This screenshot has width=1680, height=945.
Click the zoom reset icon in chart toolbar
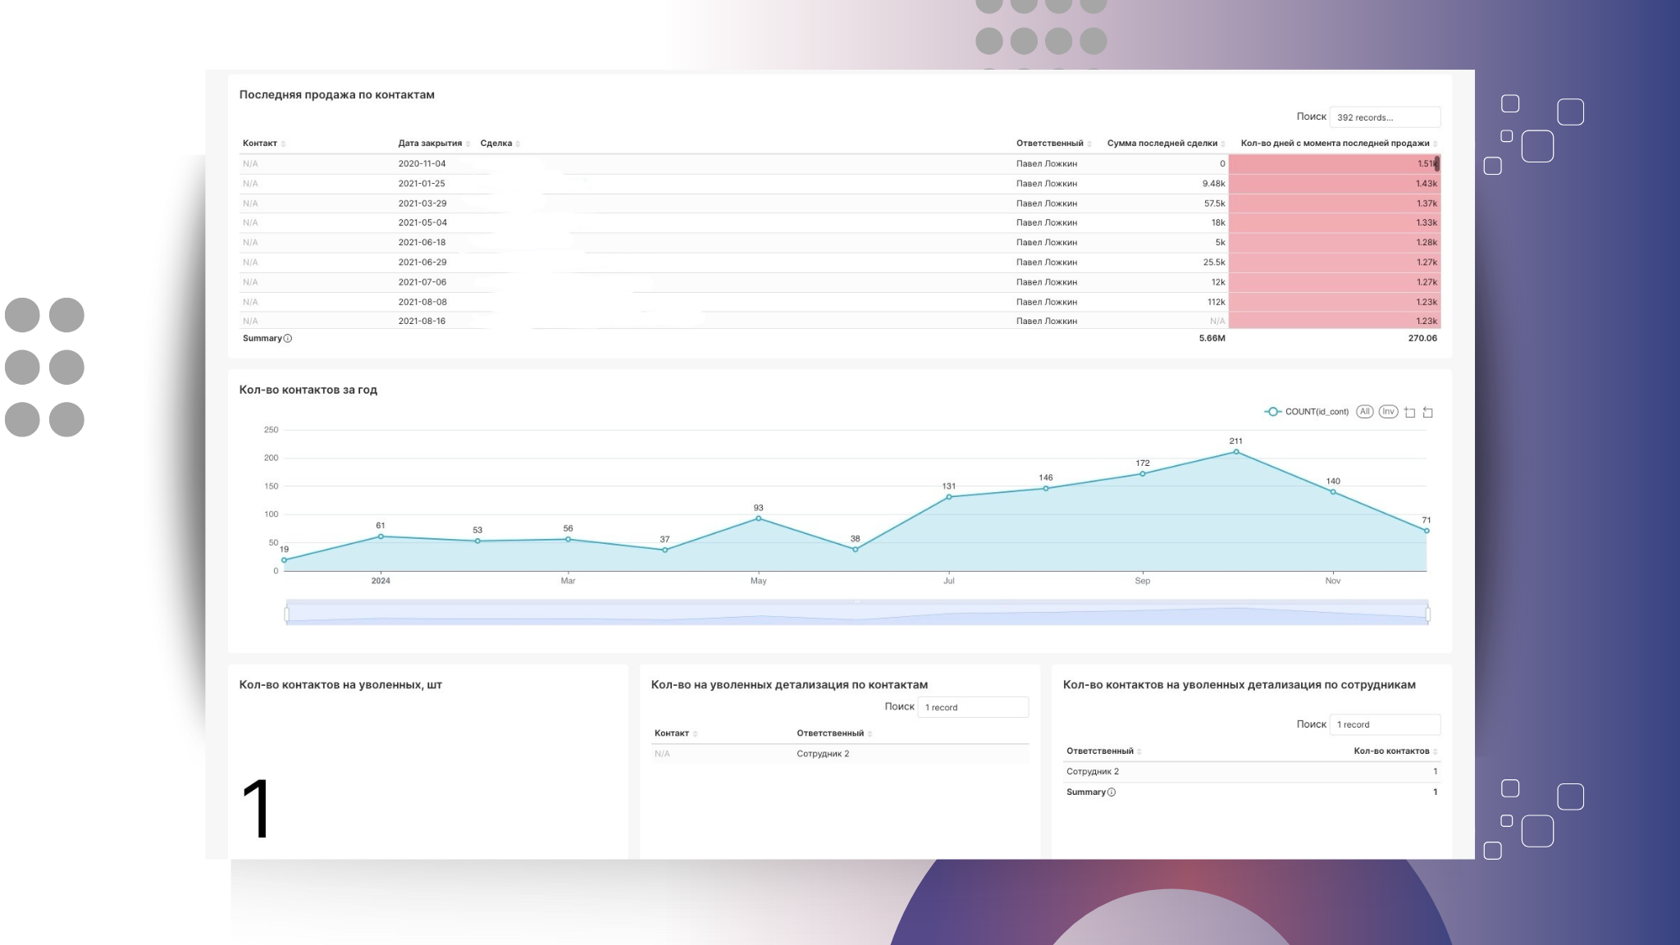point(1427,413)
